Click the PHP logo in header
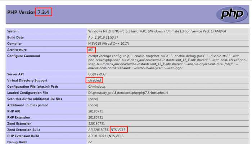 pyautogui.click(x=232, y=14)
